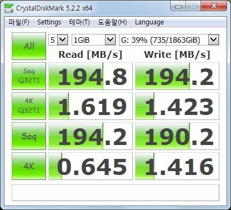231x210 pixels.
Task: Run the plain 4K benchmark
Action: click(x=29, y=166)
